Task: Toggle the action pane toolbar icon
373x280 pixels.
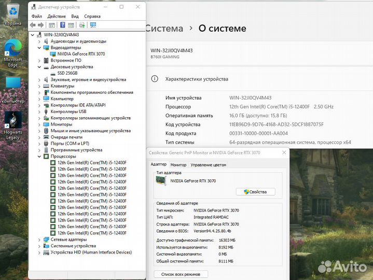Action: (71, 25)
